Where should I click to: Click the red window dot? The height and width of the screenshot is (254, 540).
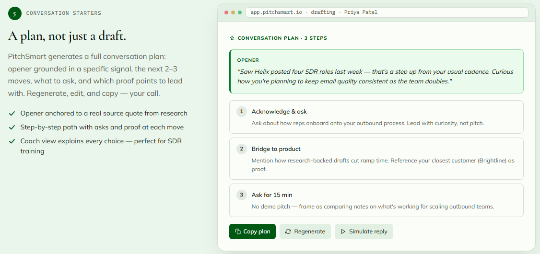pos(226,12)
